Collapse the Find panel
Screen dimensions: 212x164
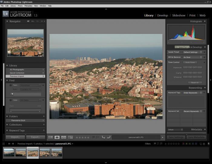[7, 80]
